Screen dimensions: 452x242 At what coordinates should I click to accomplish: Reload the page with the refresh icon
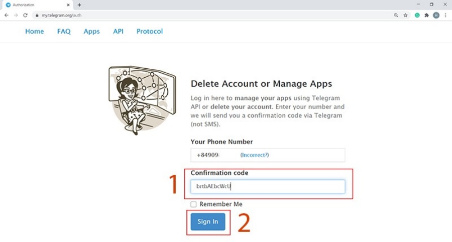25,15
